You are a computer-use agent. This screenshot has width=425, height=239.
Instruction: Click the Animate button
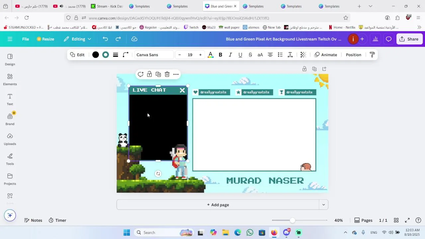click(326, 55)
